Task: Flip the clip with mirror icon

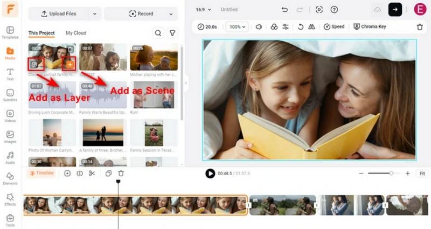Action: [311, 26]
